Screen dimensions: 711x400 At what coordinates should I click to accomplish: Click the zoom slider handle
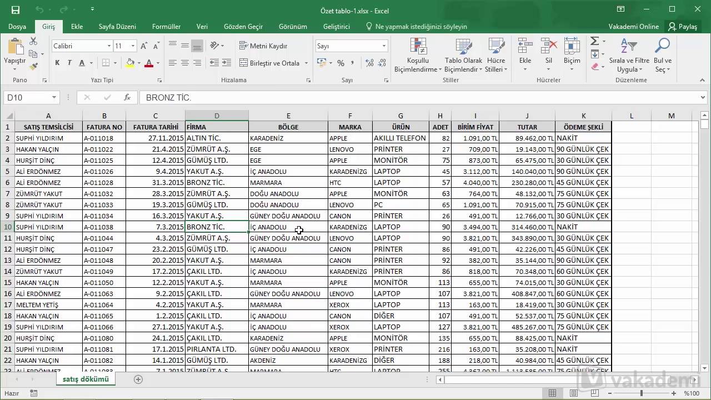[641, 393]
